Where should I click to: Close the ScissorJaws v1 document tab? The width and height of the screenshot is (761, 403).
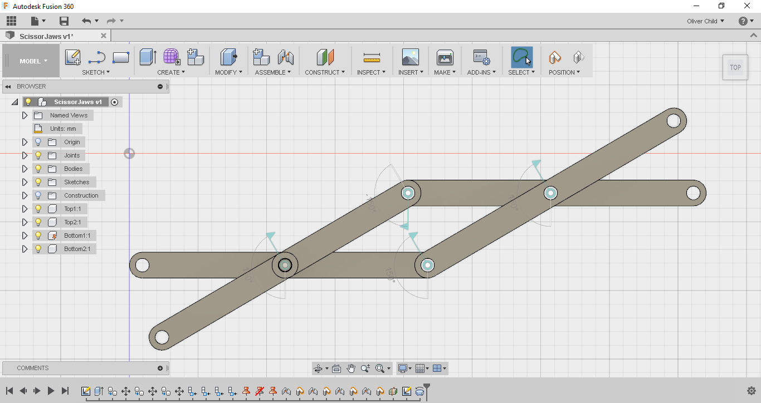(x=103, y=36)
